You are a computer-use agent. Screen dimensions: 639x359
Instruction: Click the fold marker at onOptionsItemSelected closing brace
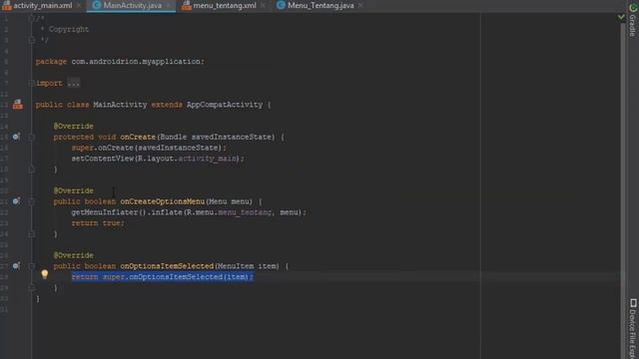[x=32, y=287]
